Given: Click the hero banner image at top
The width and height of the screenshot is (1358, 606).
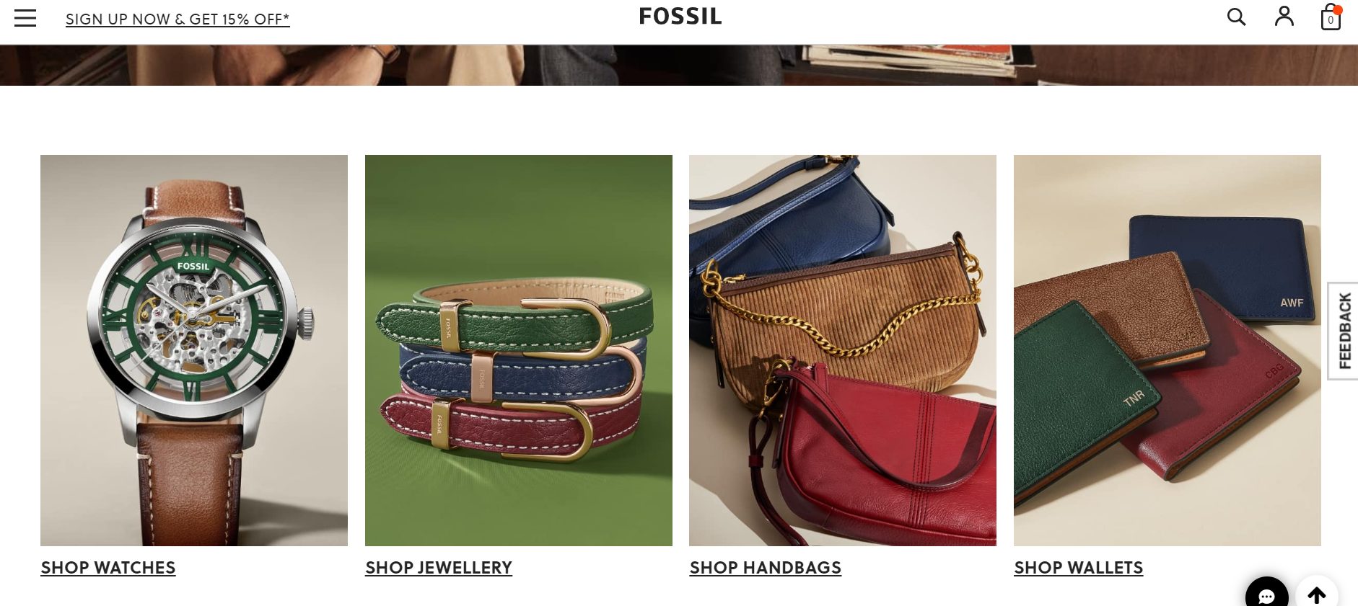Looking at the screenshot, I should pyautogui.click(x=679, y=65).
